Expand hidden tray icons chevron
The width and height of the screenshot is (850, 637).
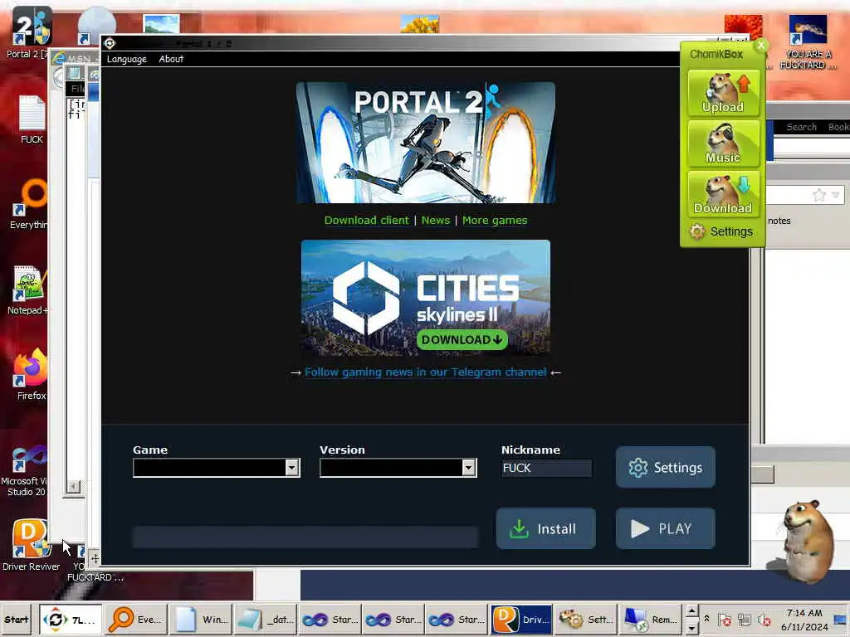click(x=707, y=618)
